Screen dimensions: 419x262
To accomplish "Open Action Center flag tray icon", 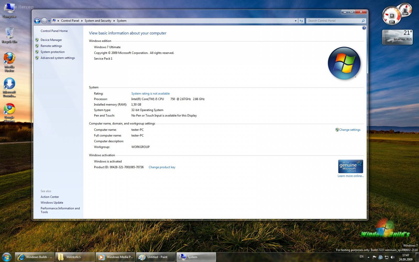I will click(374, 257).
